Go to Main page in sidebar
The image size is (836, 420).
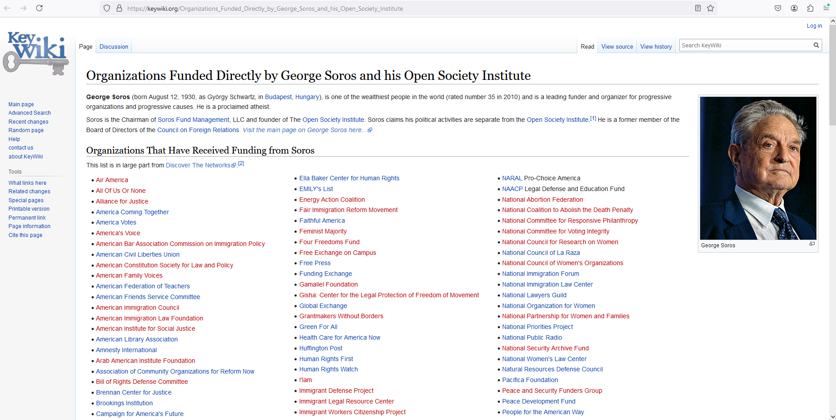tap(21, 104)
